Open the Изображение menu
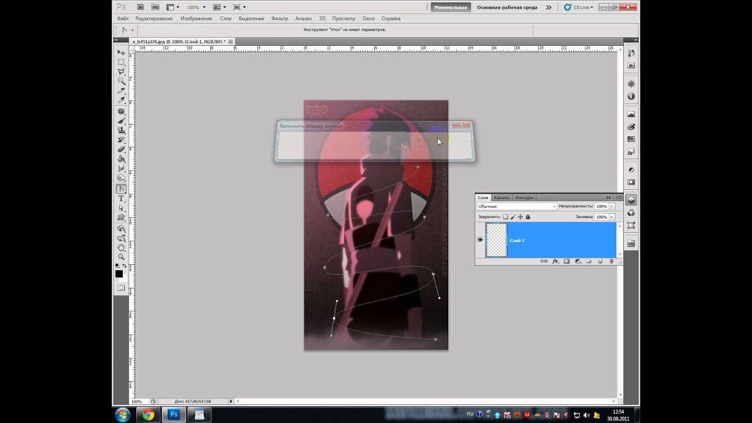The image size is (752, 423). click(x=196, y=19)
